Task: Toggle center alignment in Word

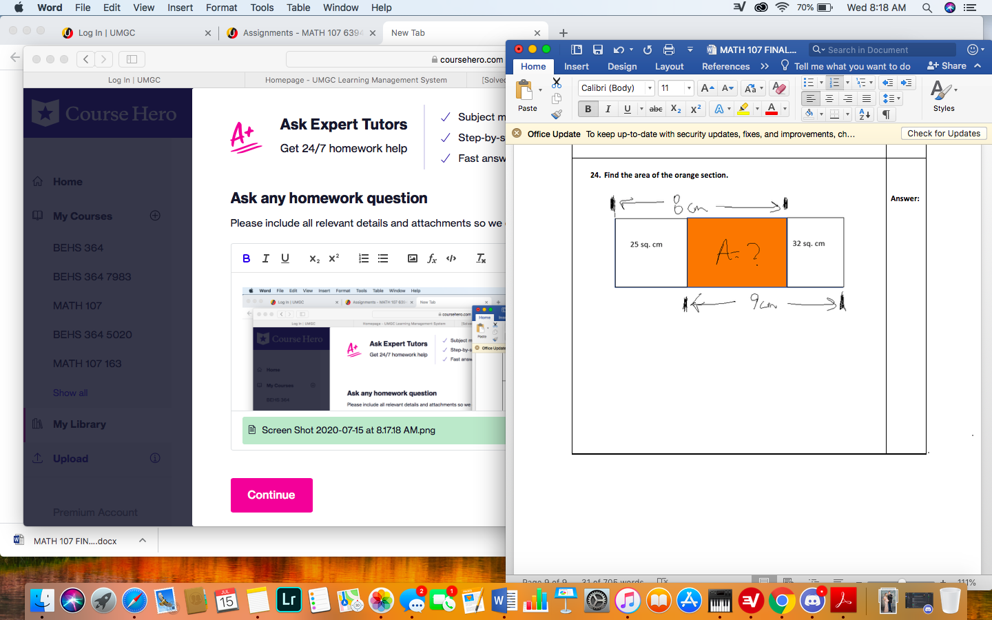Action: pyautogui.click(x=829, y=99)
